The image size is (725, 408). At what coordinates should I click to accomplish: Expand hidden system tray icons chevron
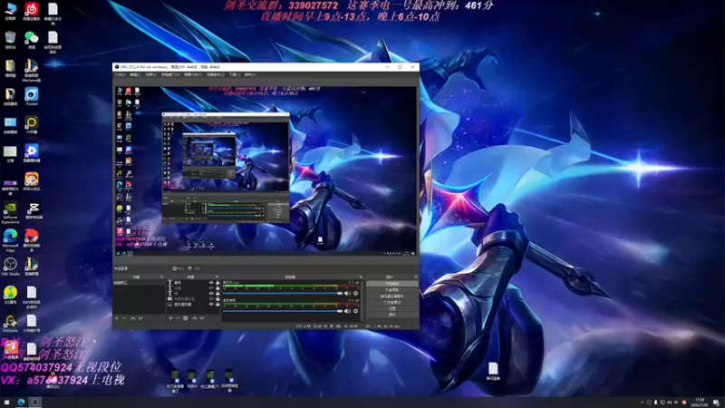(x=642, y=403)
